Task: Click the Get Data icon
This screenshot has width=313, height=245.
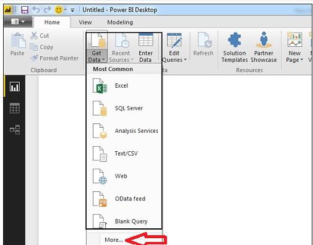Action: [x=99, y=40]
